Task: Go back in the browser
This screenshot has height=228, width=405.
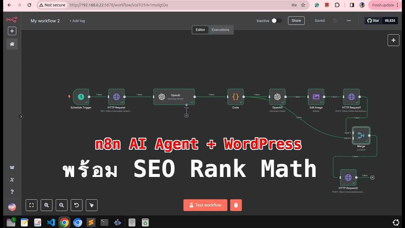Action: pos(9,5)
